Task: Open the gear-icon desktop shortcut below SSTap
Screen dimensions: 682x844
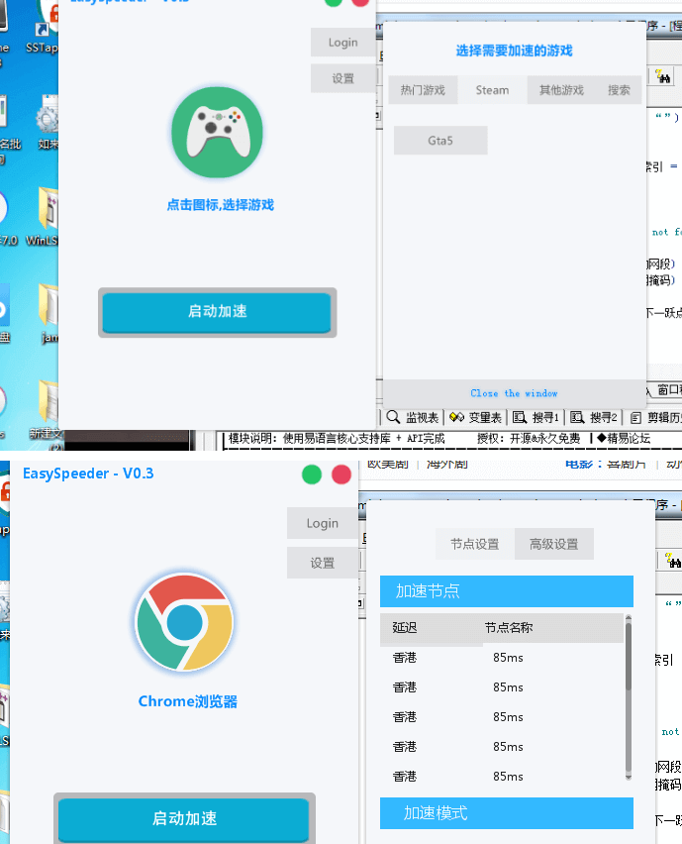Action: (48, 124)
